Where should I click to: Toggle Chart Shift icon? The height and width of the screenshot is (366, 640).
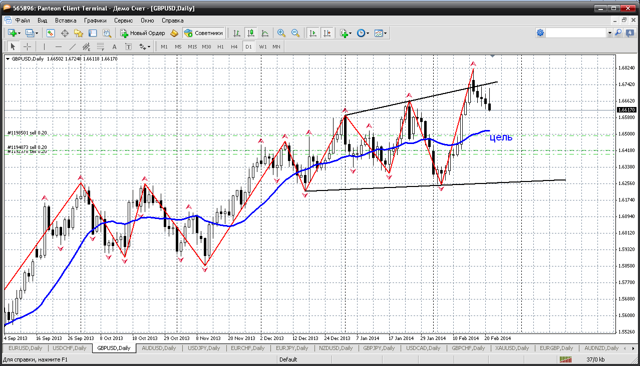[x=327, y=33]
